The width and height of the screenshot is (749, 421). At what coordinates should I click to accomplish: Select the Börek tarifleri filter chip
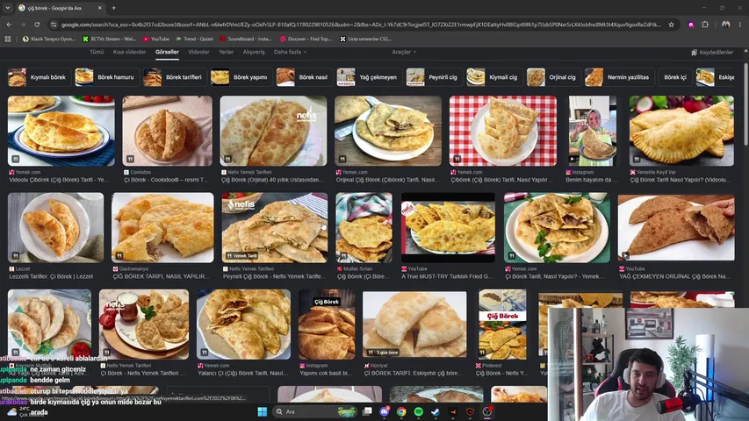click(x=175, y=77)
